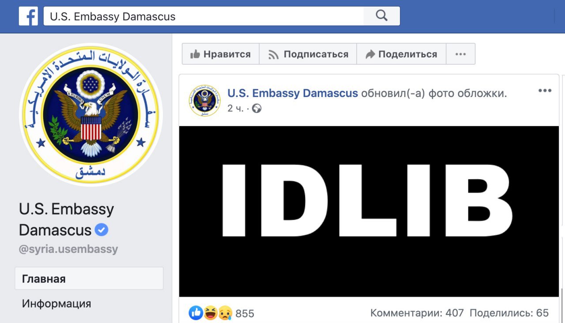This screenshot has width=565, height=323.
Task: Click the blue verified badge
Action: click(102, 230)
